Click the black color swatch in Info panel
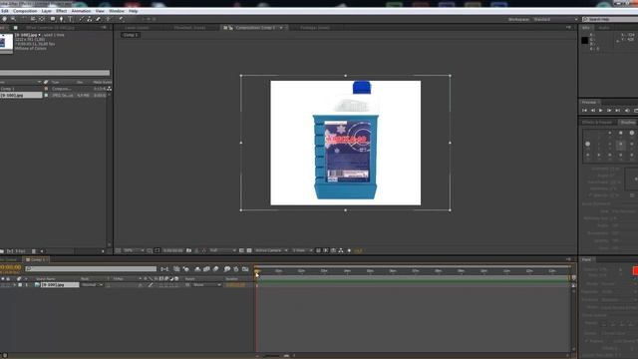 point(585,40)
